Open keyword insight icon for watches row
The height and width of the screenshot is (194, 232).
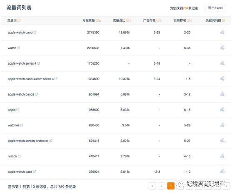point(222,125)
